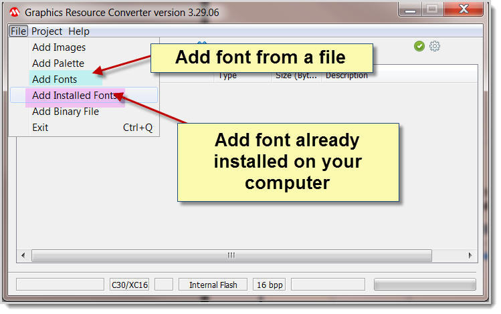
Task: Click the Internal Flash status field
Action: coord(213,285)
